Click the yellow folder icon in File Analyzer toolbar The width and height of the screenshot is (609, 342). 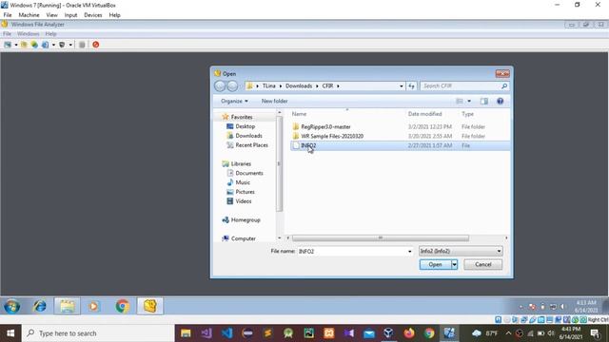[x=24, y=45]
